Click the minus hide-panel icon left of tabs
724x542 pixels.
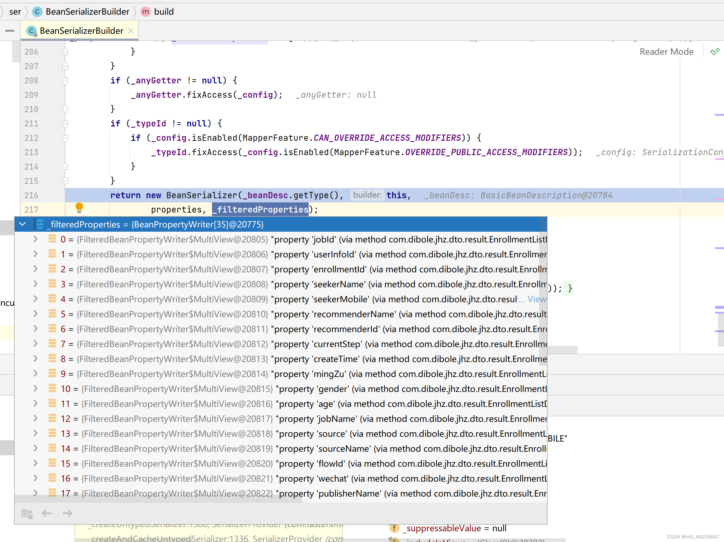(x=10, y=31)
